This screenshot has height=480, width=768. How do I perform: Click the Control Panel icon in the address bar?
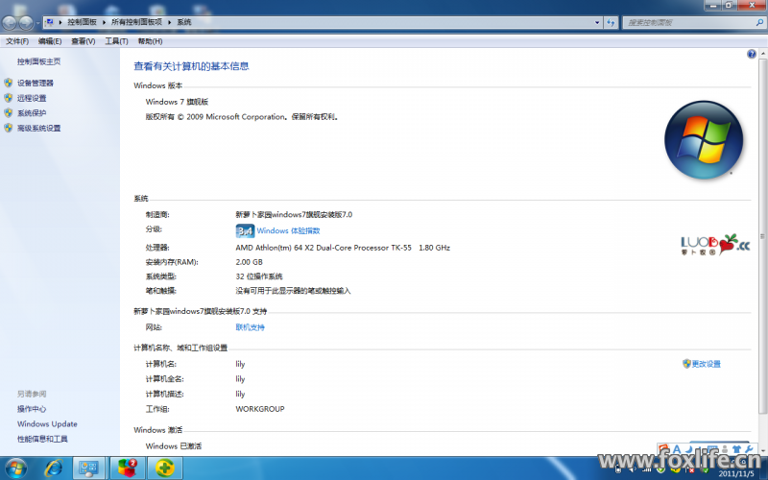(50, 22)
